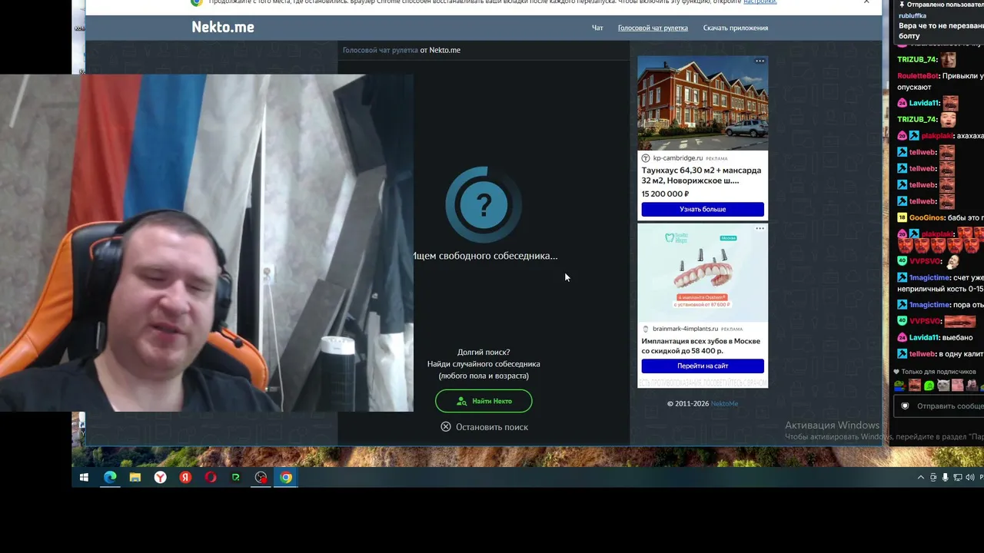Click the Голосовой чат рулетка breadcrumb link

tap(381, 50)
